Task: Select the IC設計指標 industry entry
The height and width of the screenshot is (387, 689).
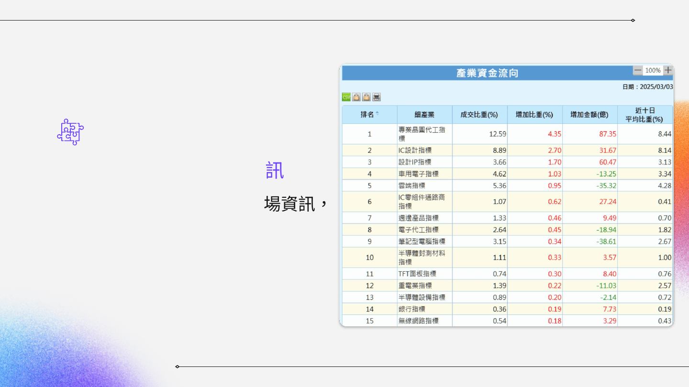Action: tap(415, 150)
